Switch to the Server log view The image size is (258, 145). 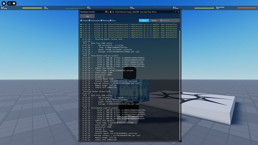click(154, 21)
